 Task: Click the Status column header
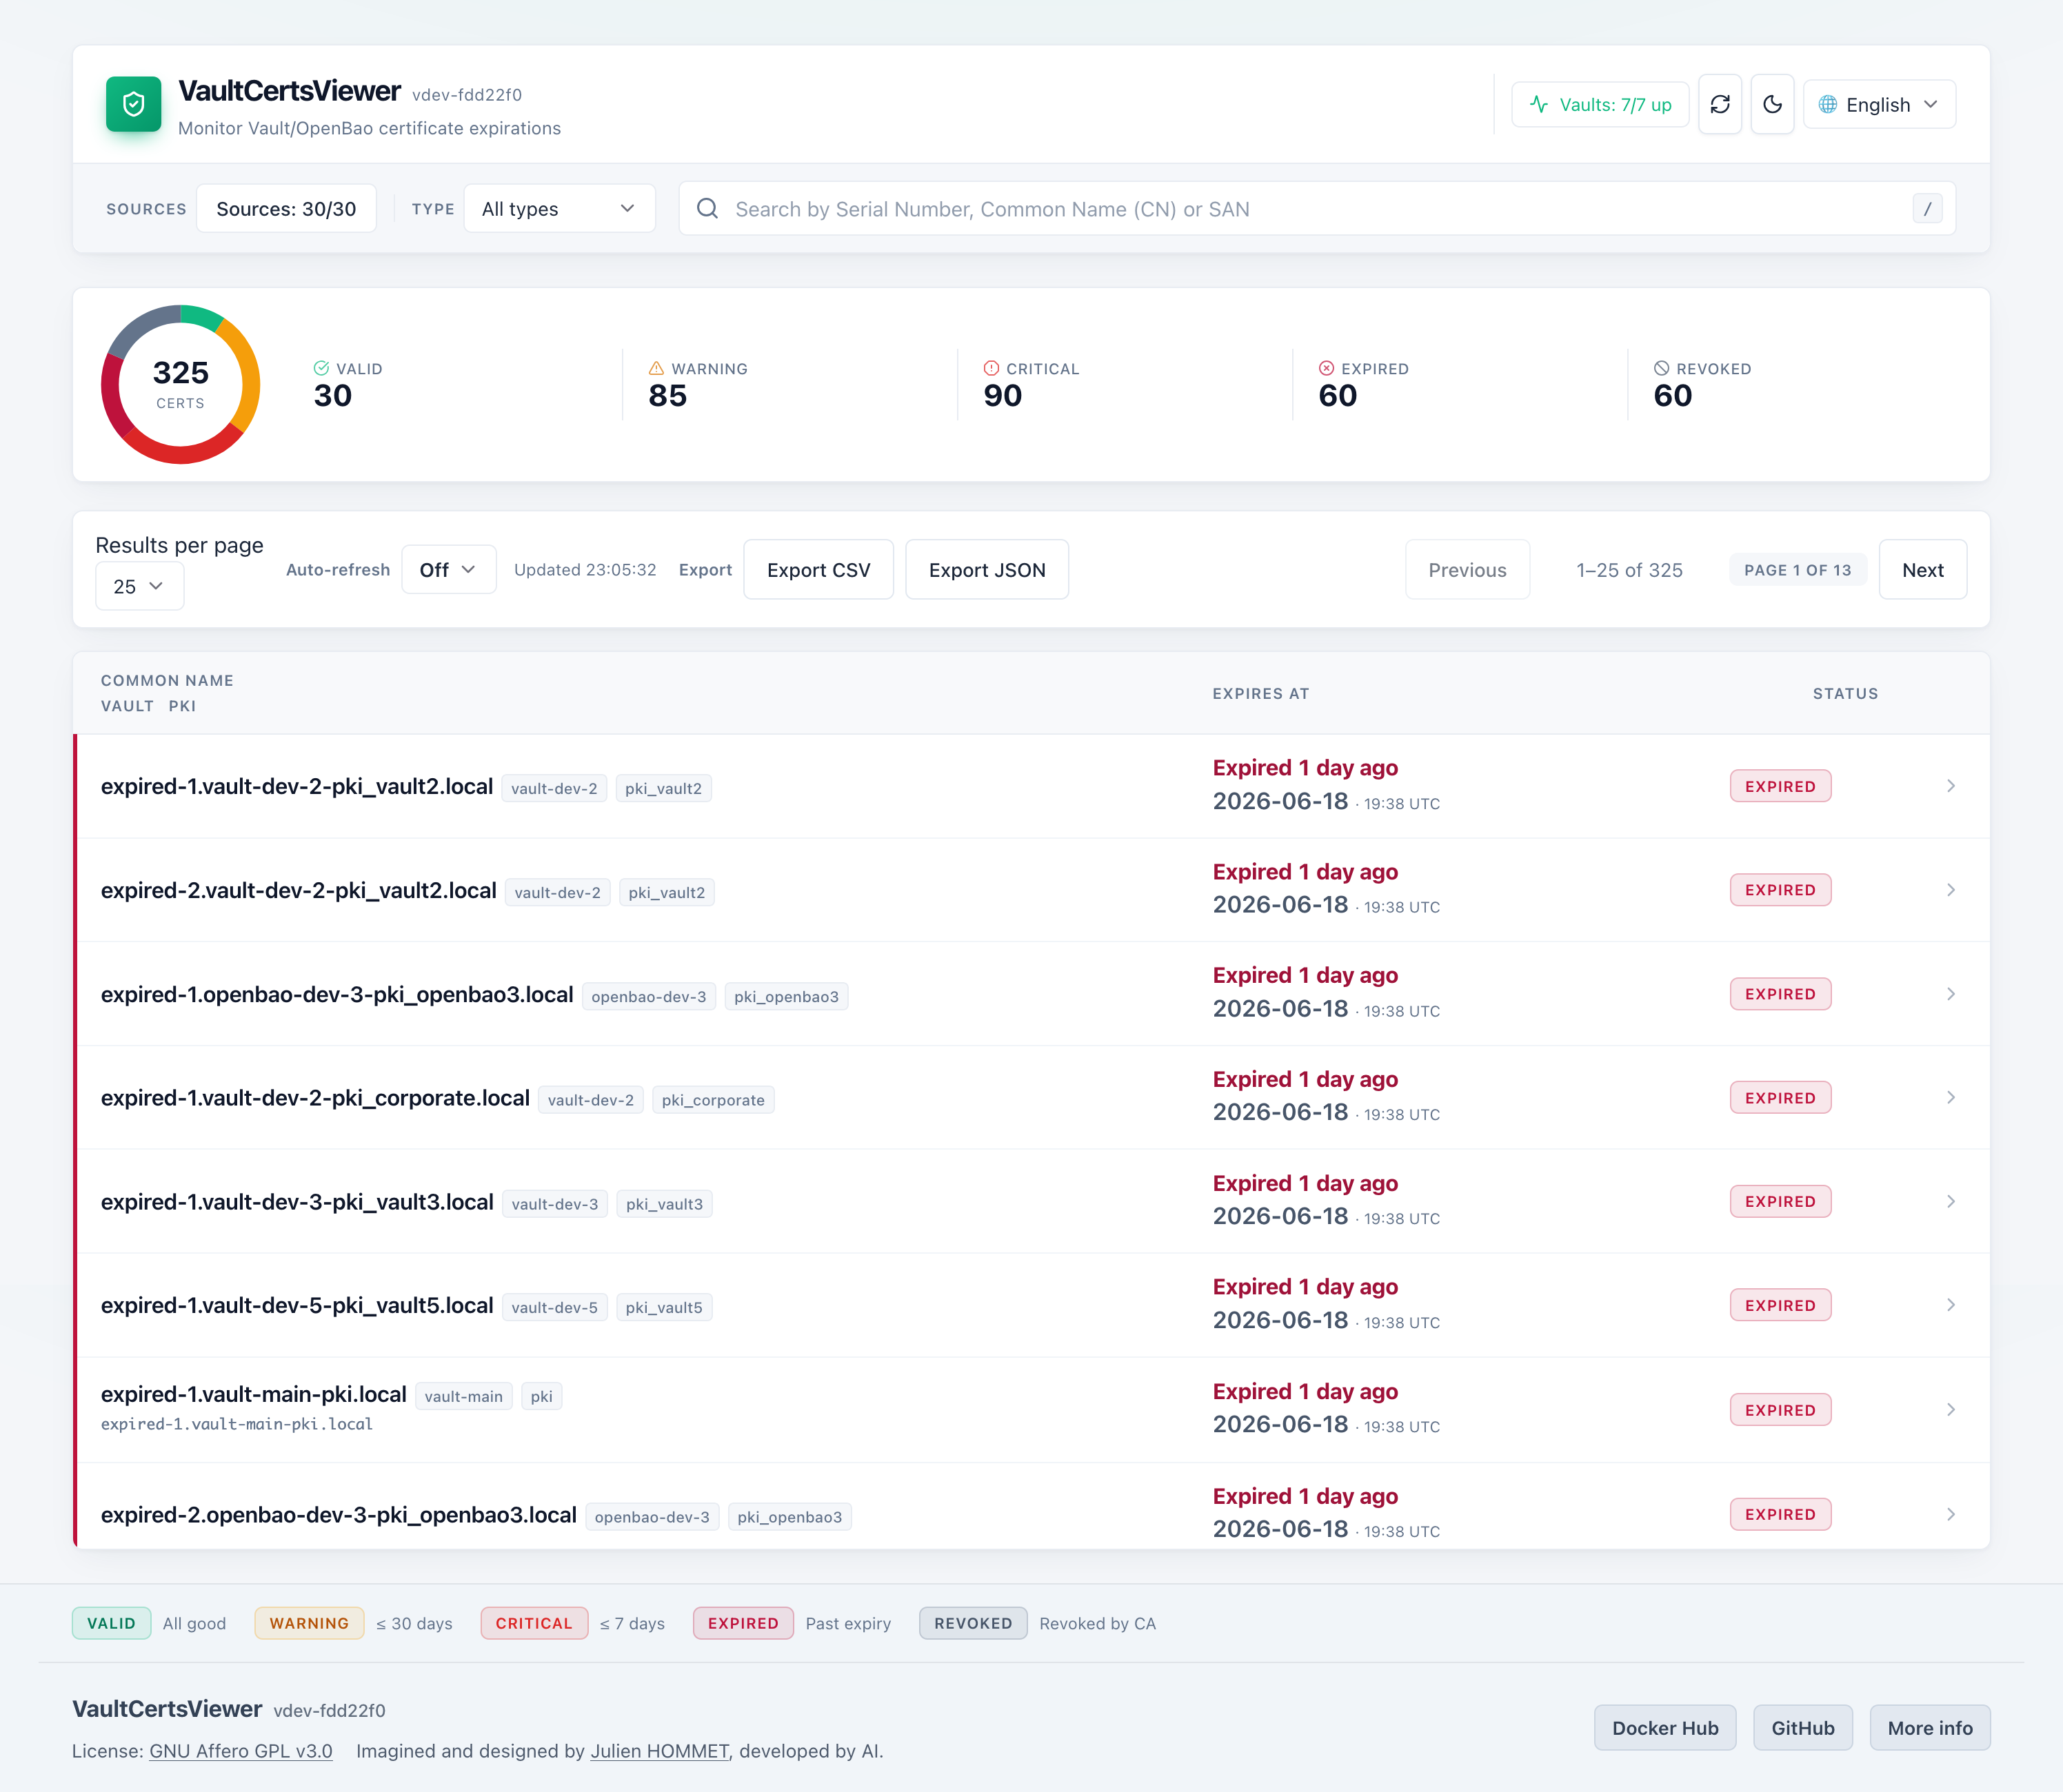click(x=1845, y=693)
